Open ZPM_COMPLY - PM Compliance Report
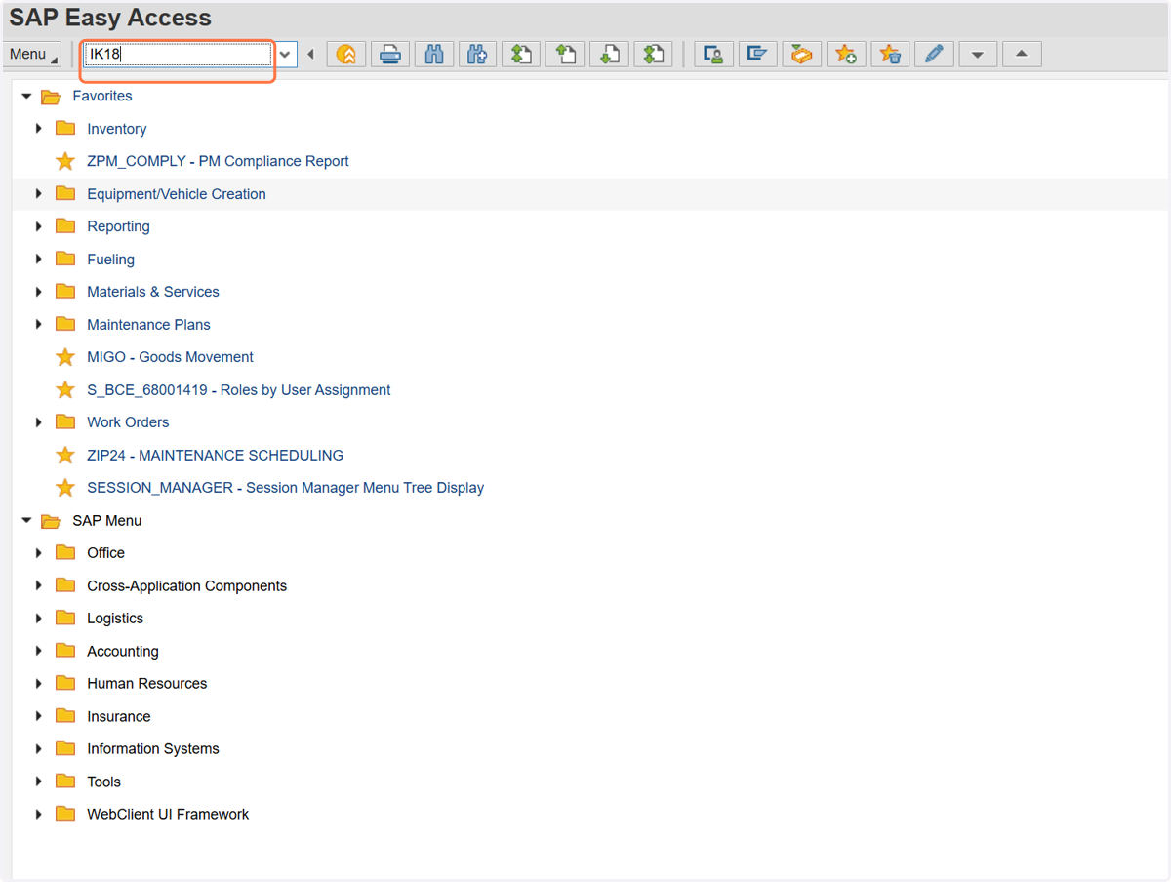Image resolution: width=1171 pixels, height=882 pixels. [x=218, y=161]
